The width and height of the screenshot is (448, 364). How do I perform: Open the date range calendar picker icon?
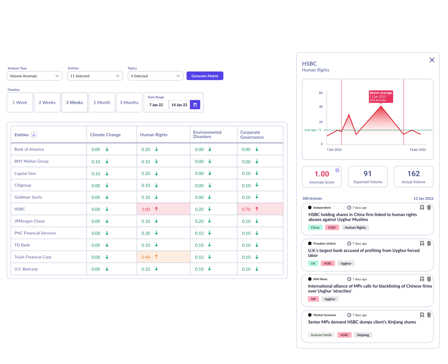pyautogui.click(x=195, y=105)
